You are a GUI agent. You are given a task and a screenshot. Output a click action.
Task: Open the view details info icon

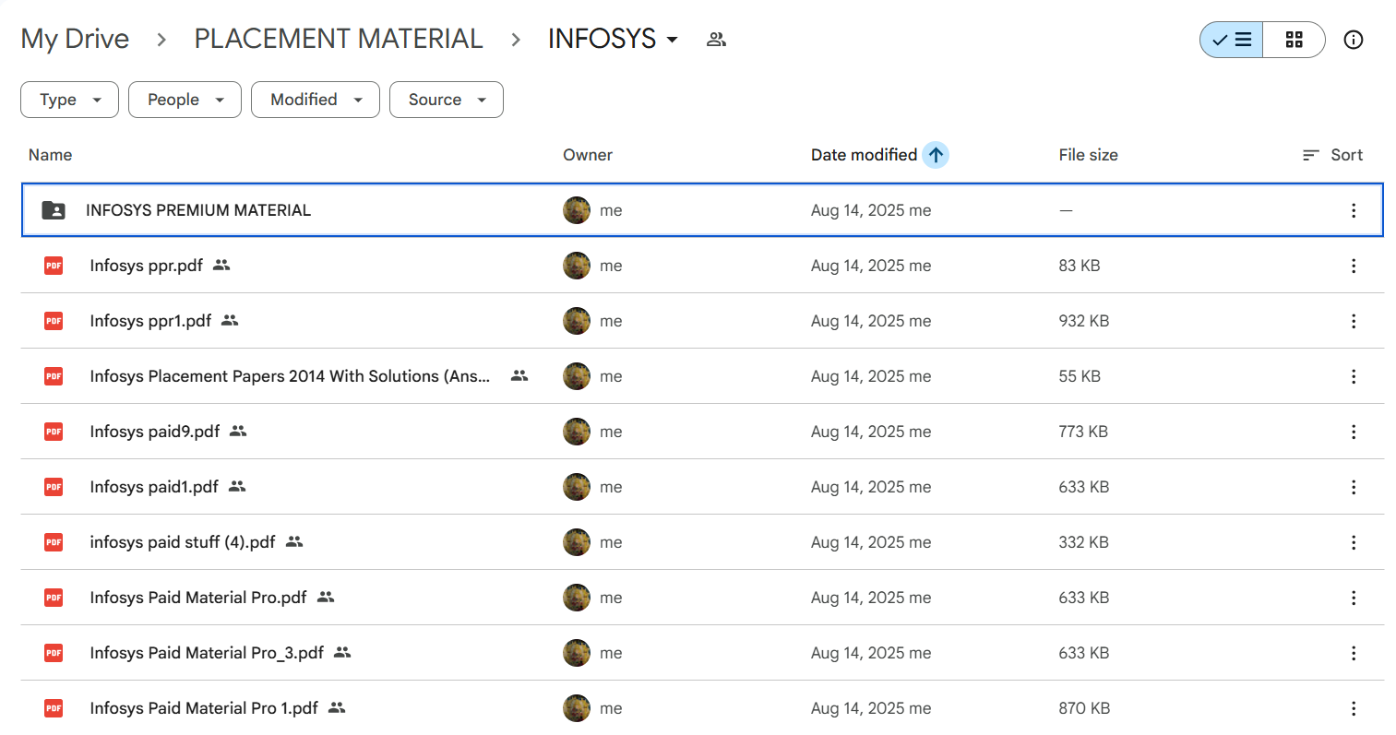pyautogui.click(x=1353, y=40)
